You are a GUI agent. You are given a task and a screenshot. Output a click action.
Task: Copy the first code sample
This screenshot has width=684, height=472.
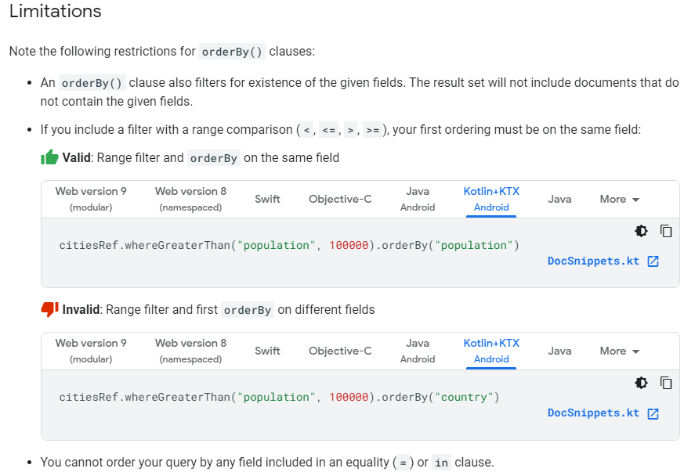click(x=666, y=231)
